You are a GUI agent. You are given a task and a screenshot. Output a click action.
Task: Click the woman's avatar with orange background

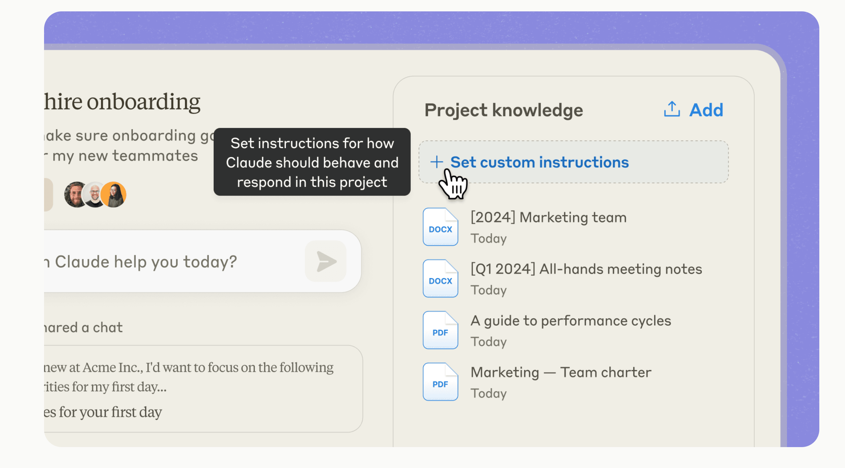pyautogui.click(x=114, y=194)
